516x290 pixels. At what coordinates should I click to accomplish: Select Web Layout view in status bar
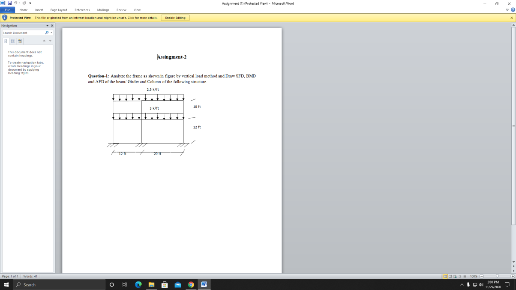[456, 276]
